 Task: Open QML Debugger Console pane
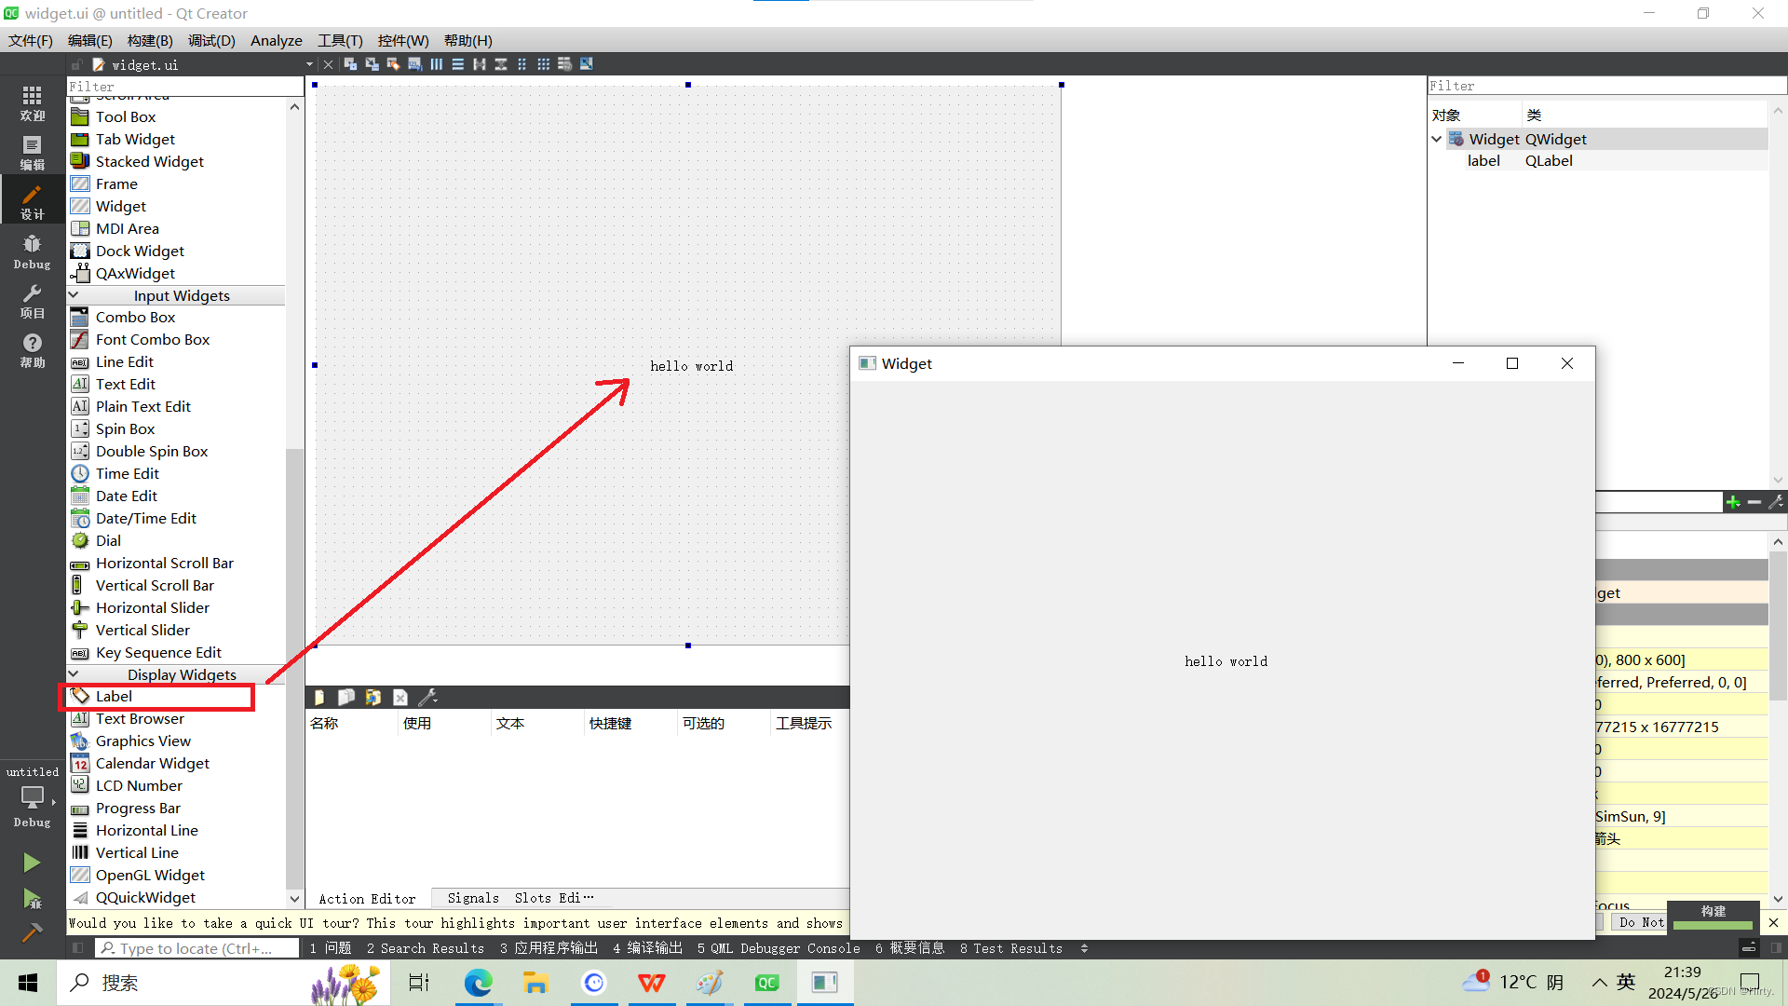(779, 948)
